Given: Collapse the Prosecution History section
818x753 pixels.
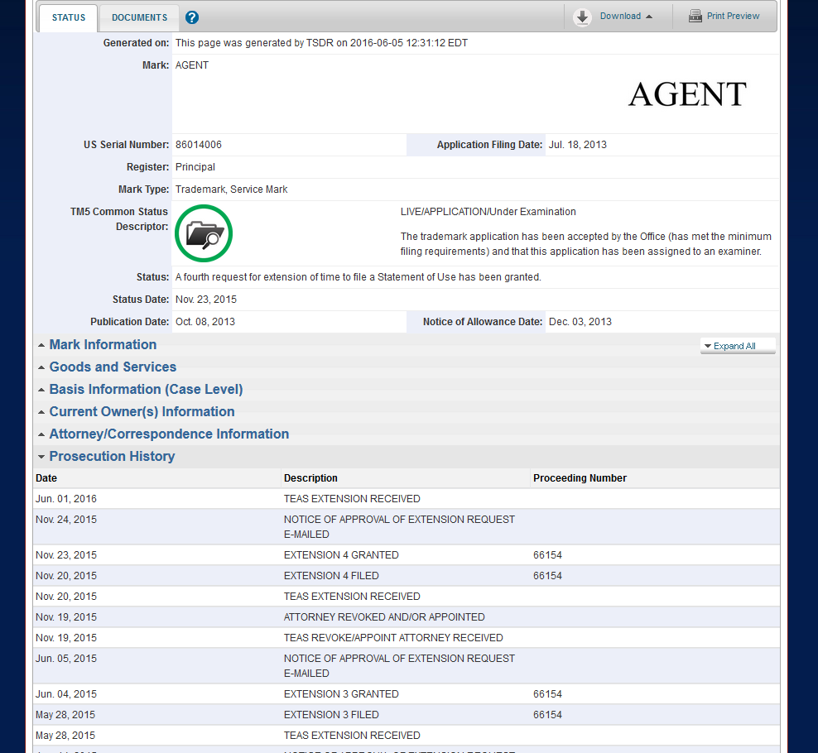Looking at the screenshot, I should click(x=112, y=456).
